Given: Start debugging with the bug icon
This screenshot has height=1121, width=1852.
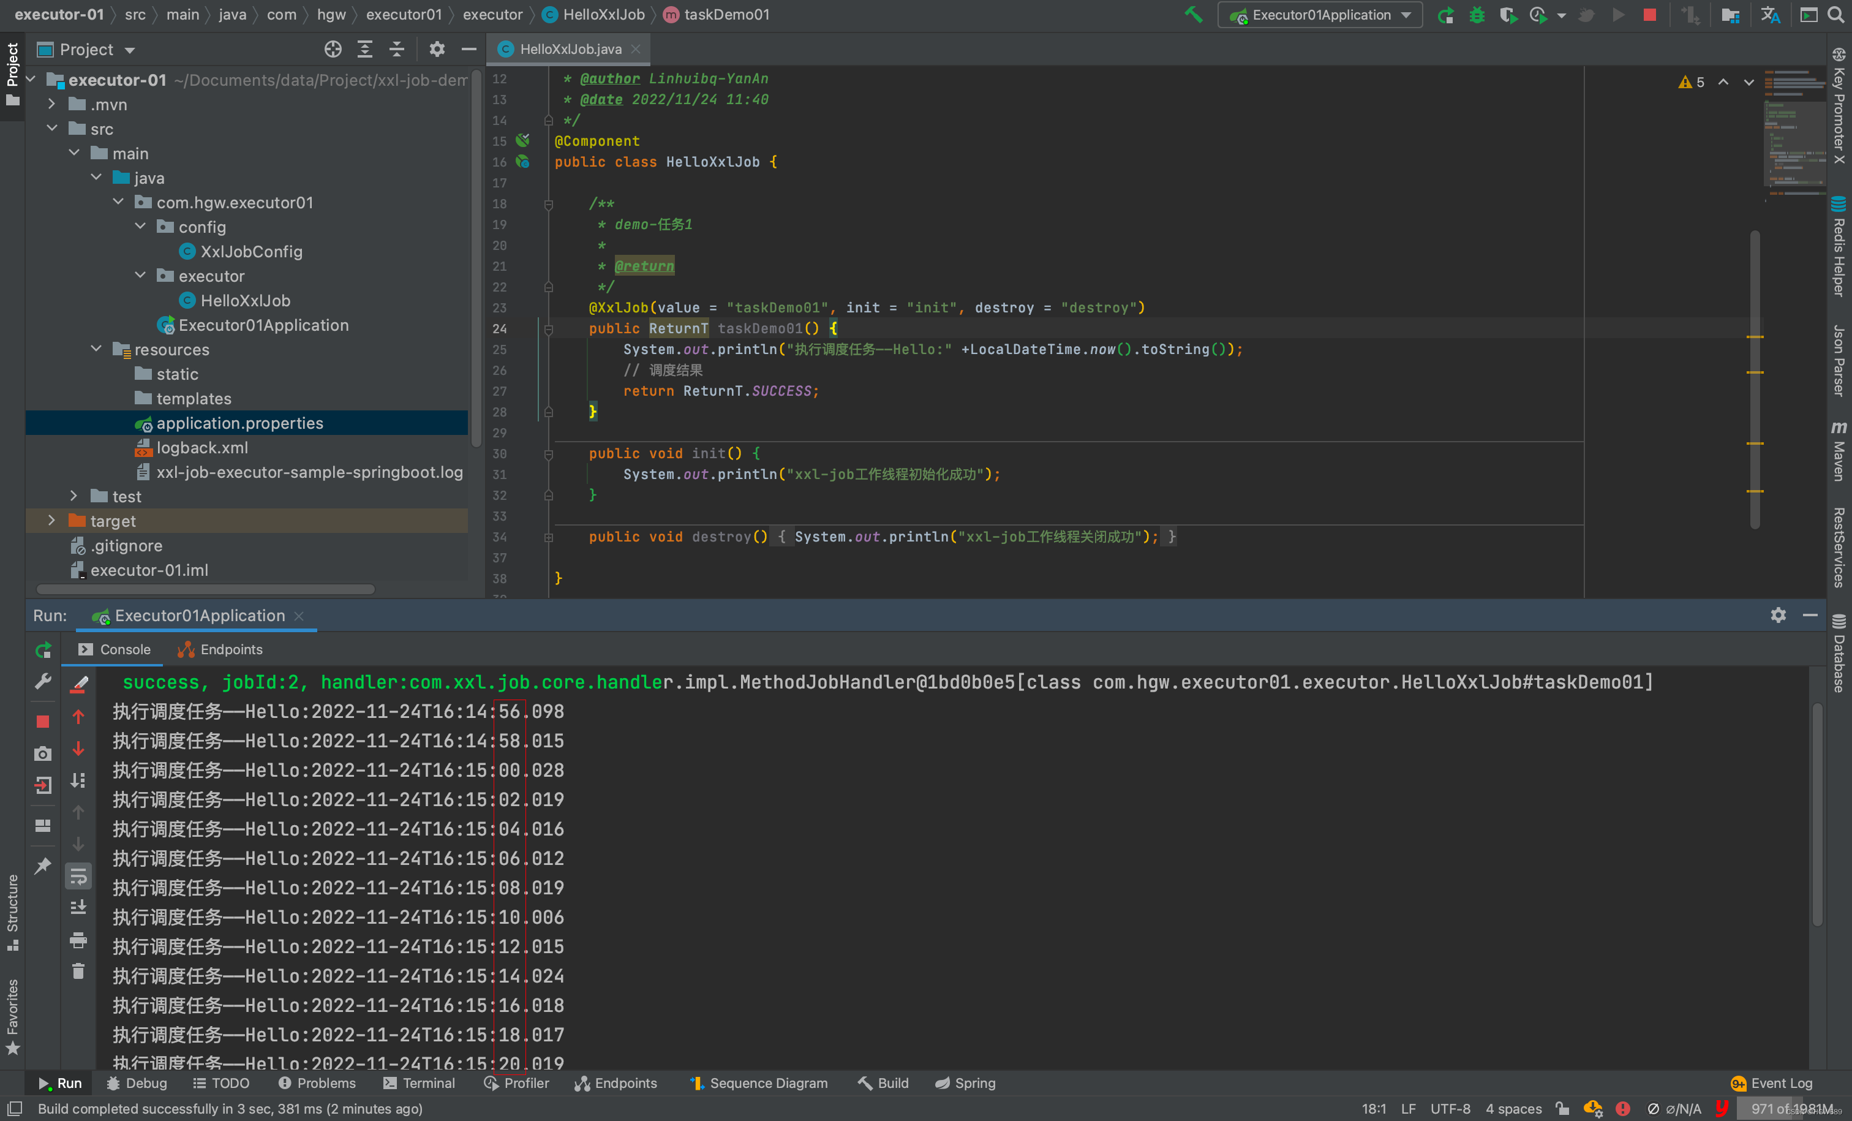Looking at the screenshot, I should [1476, 15].
